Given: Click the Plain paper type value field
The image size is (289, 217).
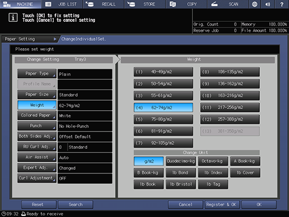Looking at the screenshot, I should point(85,74).
